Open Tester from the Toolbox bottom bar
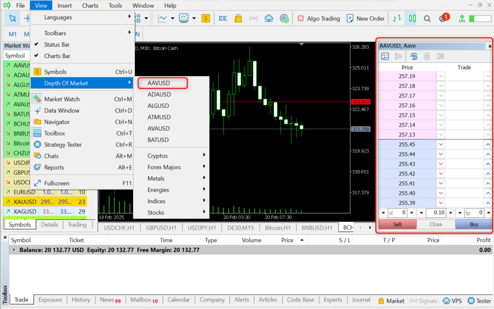Screen dimensions: 494x309 pyautogui.click(x=479, y=301)
